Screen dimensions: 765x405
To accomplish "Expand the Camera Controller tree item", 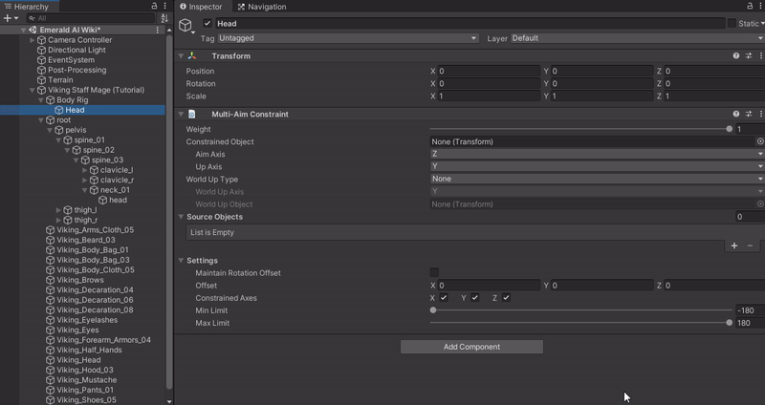I will click(33, 40).
